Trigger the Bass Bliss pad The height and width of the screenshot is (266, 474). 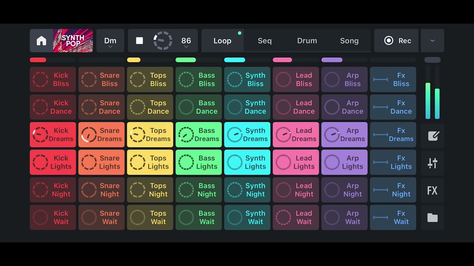coord(198,79)
